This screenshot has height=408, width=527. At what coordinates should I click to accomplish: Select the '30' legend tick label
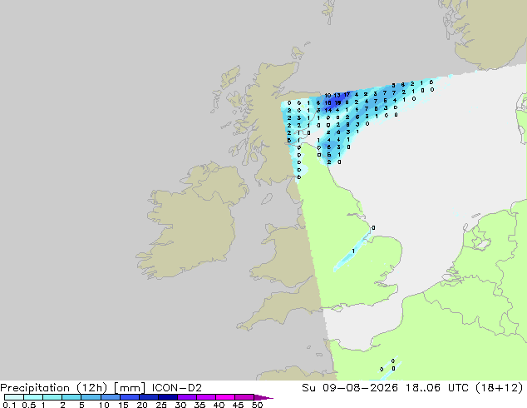pyautogui.click(x=180, y=405)
